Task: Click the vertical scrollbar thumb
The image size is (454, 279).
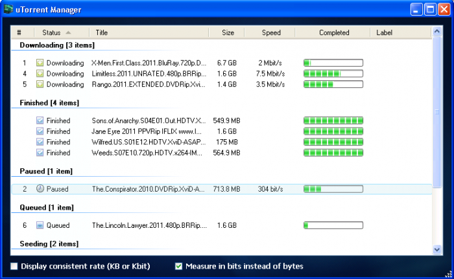Action: [437, 112]
